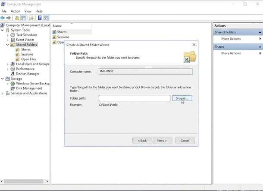Click the Export List toolbar icon
This screenshot has width=263, height=191.
pos(31,18)
